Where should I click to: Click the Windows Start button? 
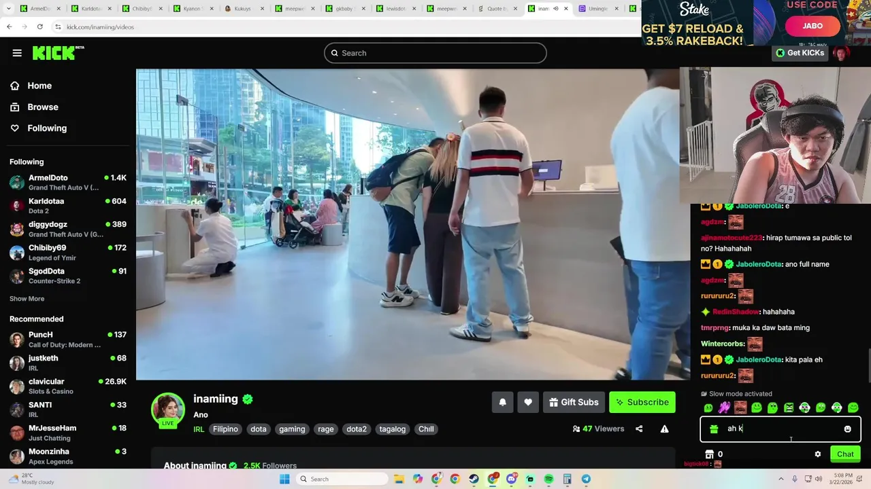284,479
